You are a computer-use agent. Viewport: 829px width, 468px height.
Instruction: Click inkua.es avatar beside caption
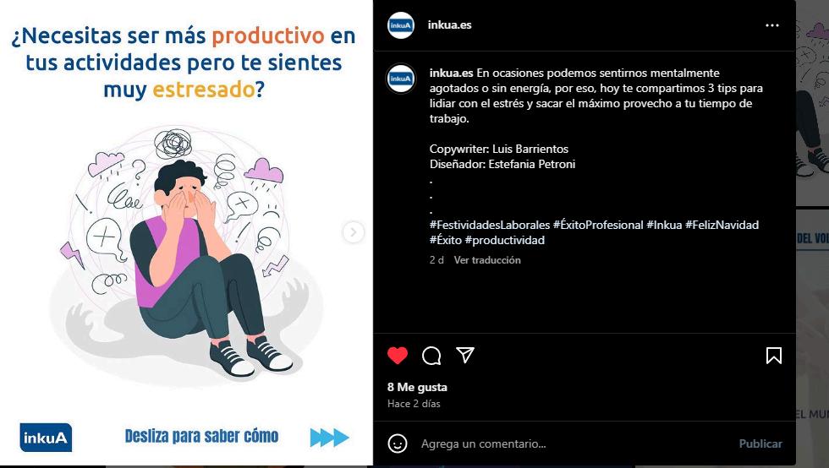401,79
